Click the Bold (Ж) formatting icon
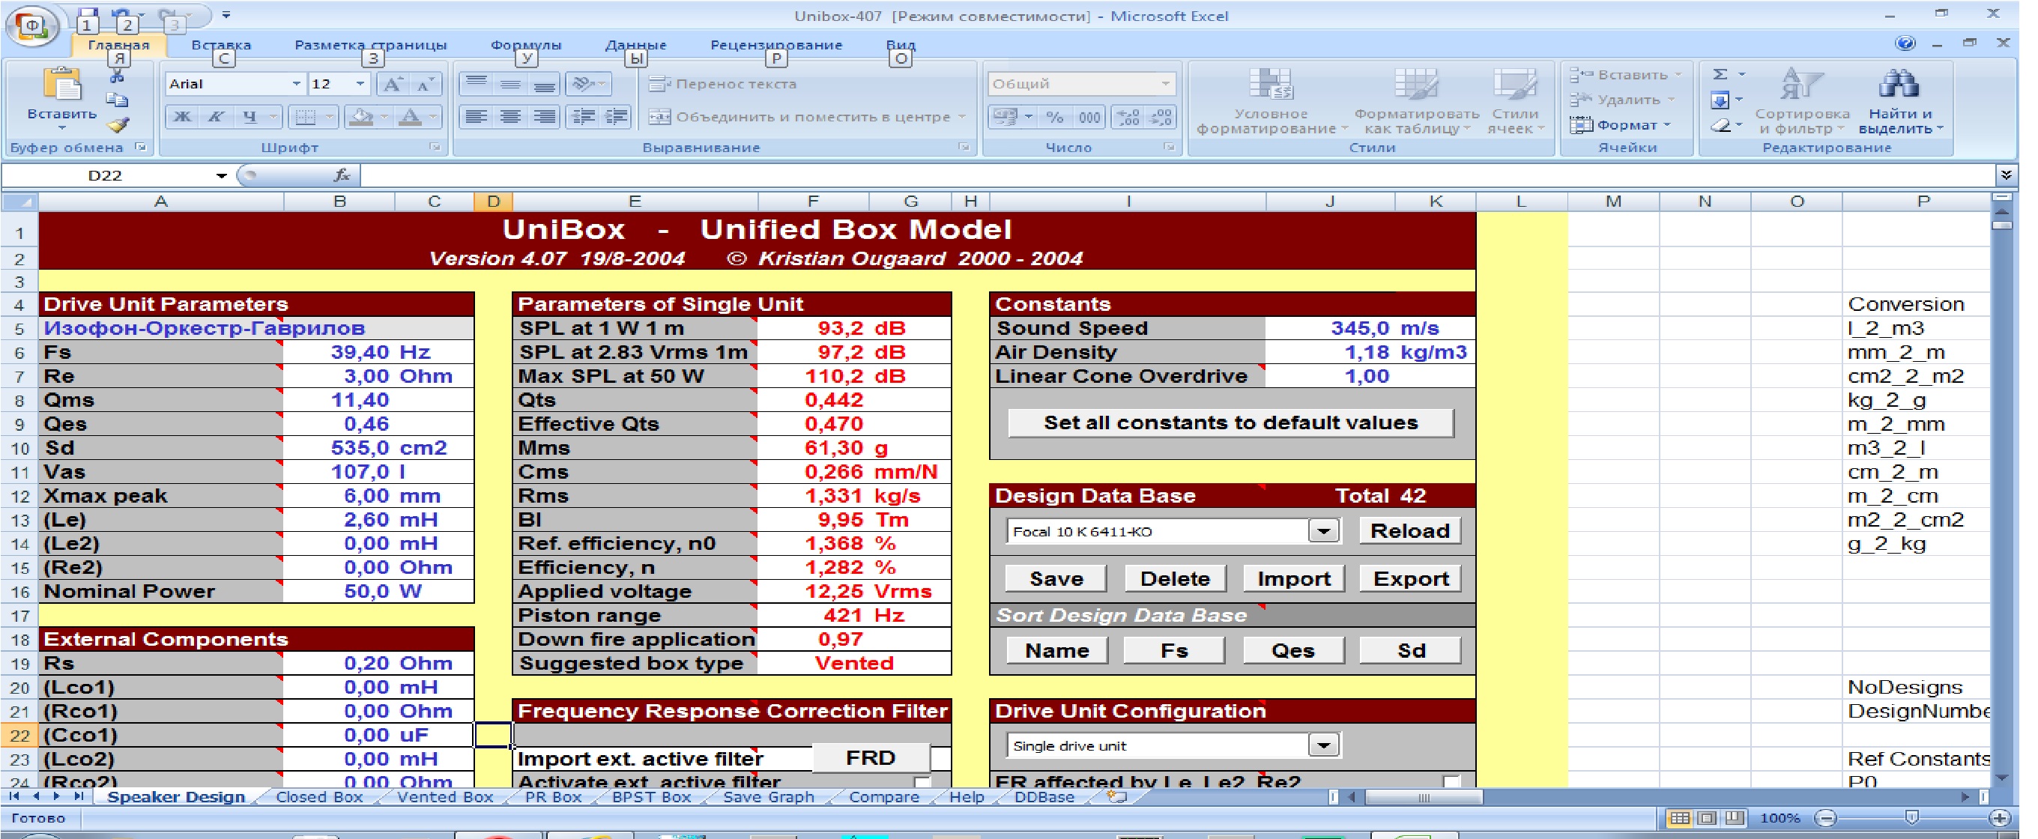This screenshot has width=2038, height=839. [x=183, y=117]
